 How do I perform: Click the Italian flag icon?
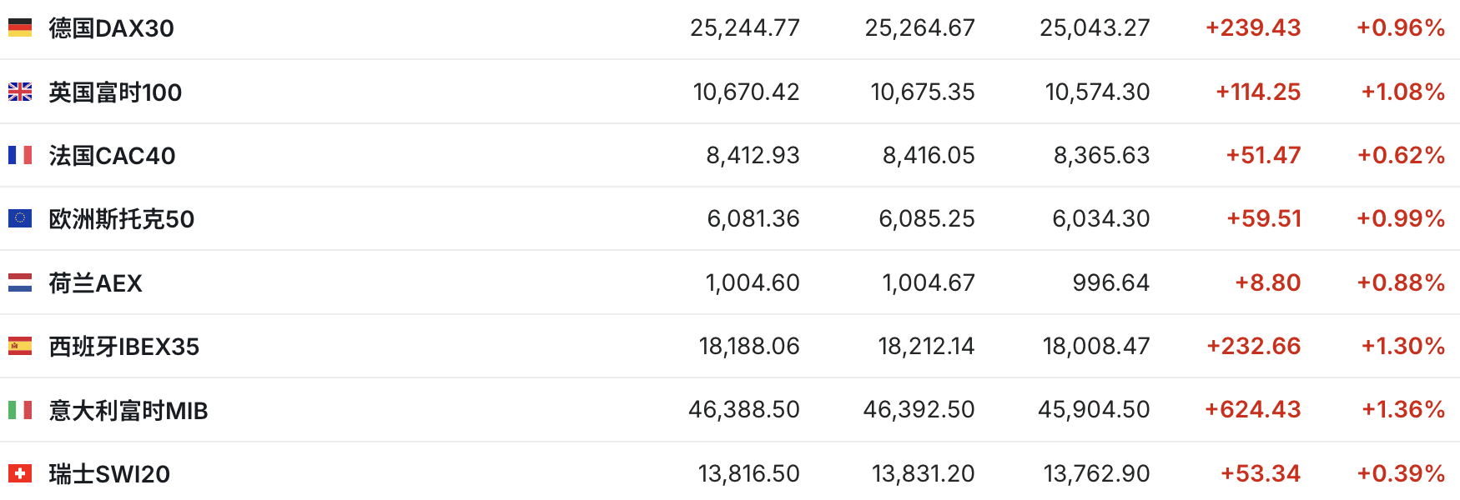click(x=20, y=410)
